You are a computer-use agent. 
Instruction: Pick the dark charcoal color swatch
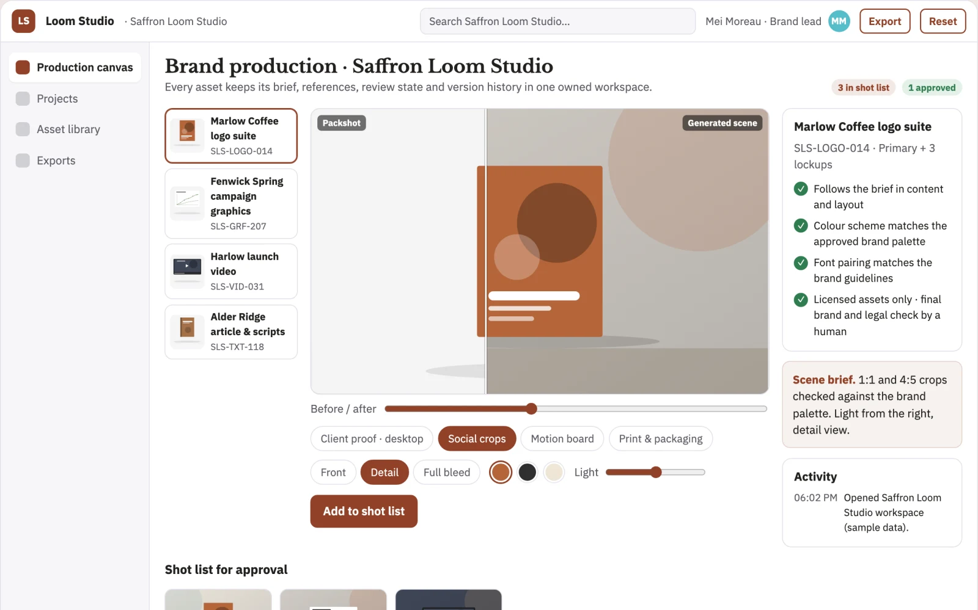[x=527, y=472]
